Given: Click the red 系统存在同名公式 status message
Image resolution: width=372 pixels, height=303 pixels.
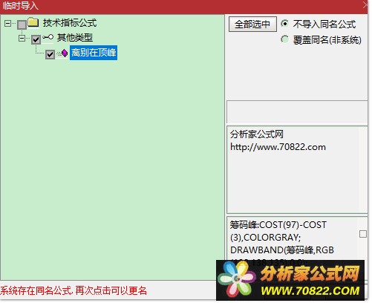Looking at the screenshot, I should pos(74,290).
